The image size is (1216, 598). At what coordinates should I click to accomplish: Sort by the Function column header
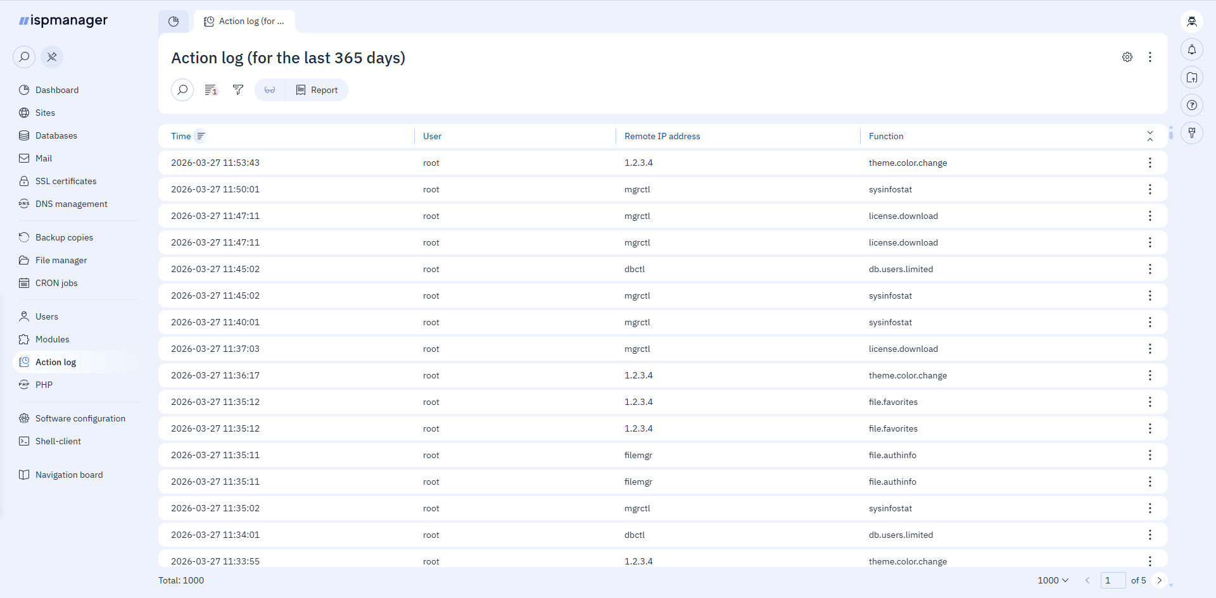coord(886,136)
